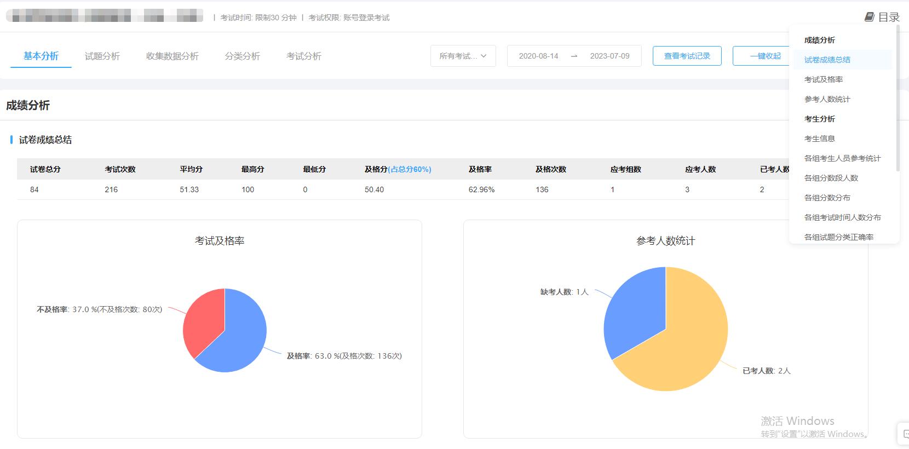Image resolution: width=909 pixels, height=449 pixels.
Task: Jump to 各组考生人员参考统计 entry
Action: 843,158
